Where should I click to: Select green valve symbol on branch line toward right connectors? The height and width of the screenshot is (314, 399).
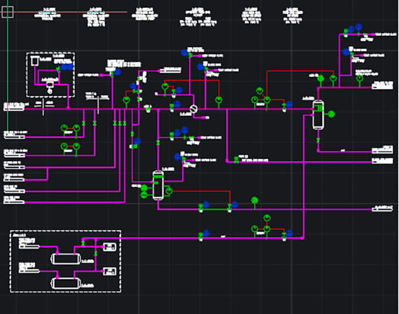point(236,160)
